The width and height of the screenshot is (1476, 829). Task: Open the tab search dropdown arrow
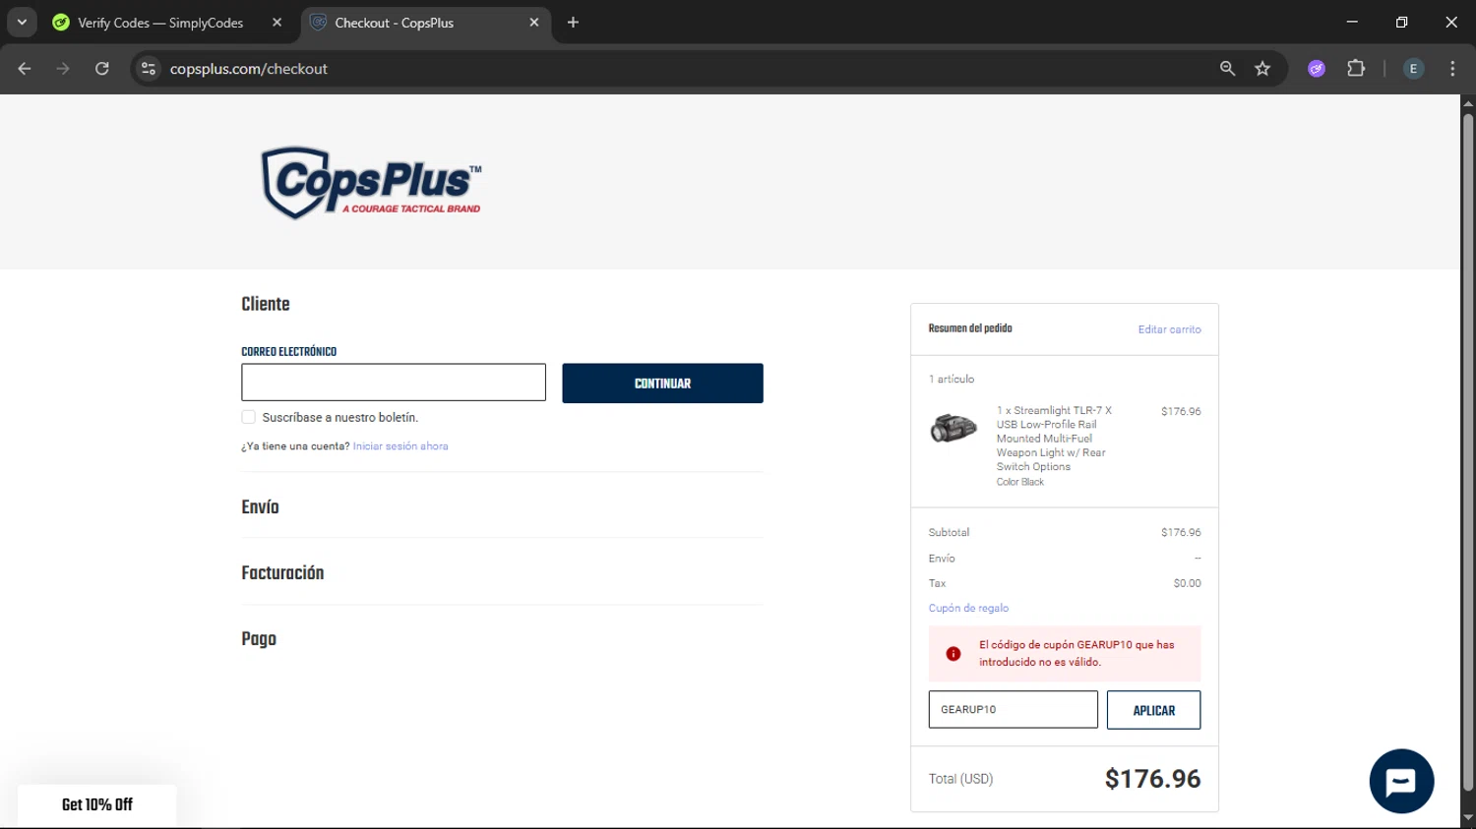pos(22,22)
